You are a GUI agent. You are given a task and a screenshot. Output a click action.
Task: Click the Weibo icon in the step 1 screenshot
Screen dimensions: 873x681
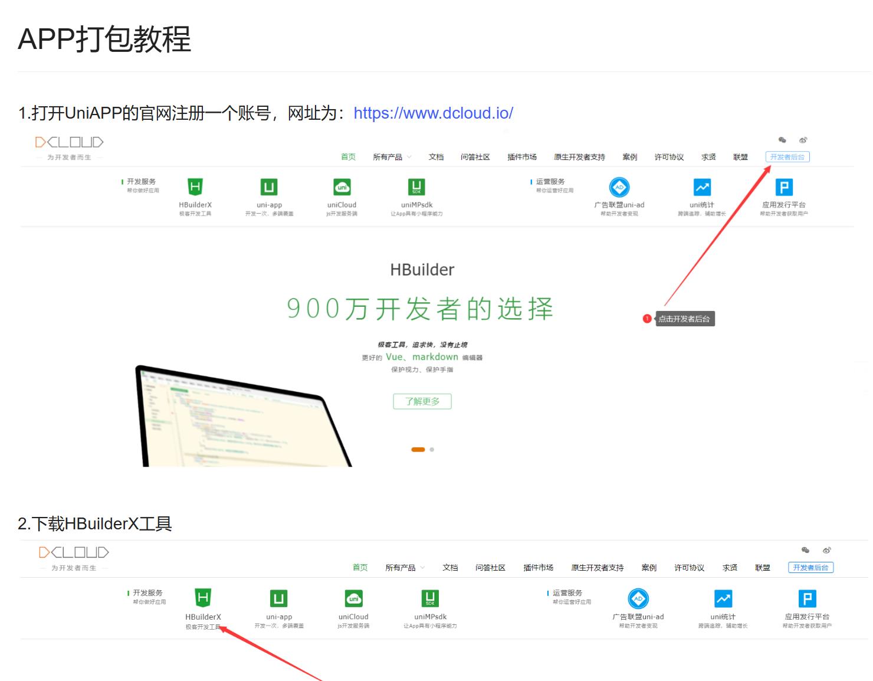[803, 140]
